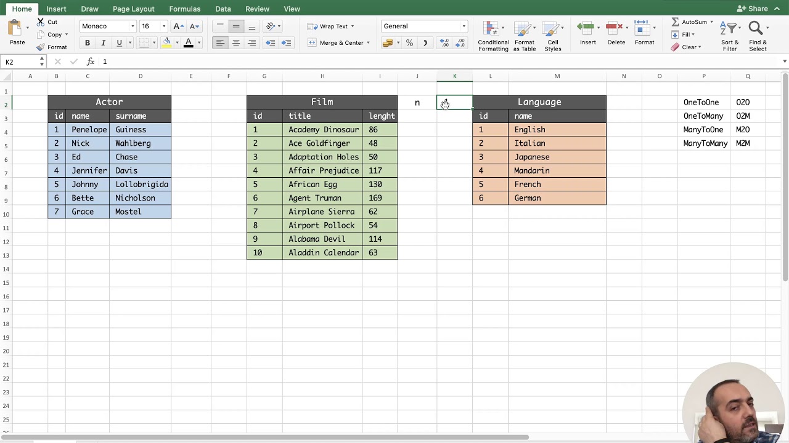Viewport: 789px width, 443px height.
Task: Apply the yellow fill color
Action: 166,42
